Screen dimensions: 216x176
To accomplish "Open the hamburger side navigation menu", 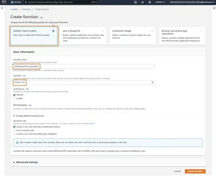I will pos(2,8).
